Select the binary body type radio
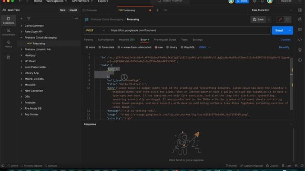 (x=167, y=47)
